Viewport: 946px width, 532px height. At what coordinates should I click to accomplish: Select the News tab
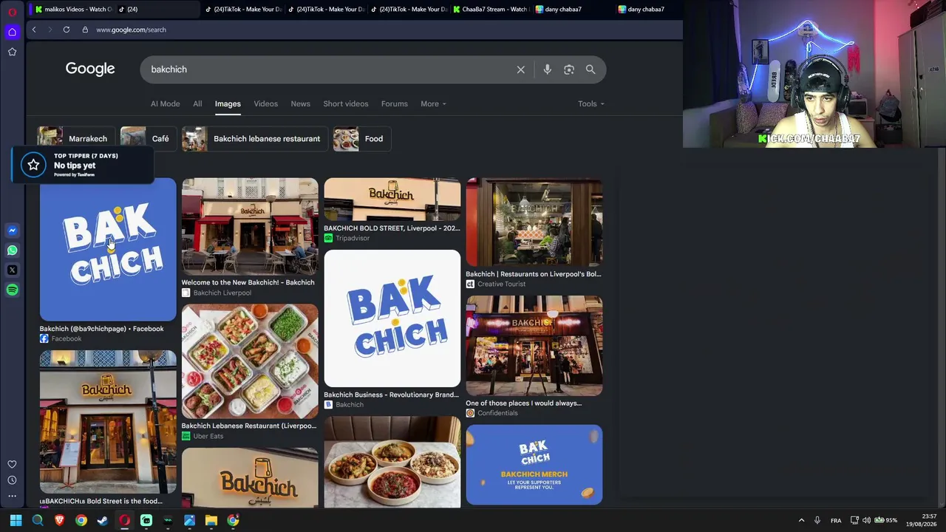coord(300,104)
